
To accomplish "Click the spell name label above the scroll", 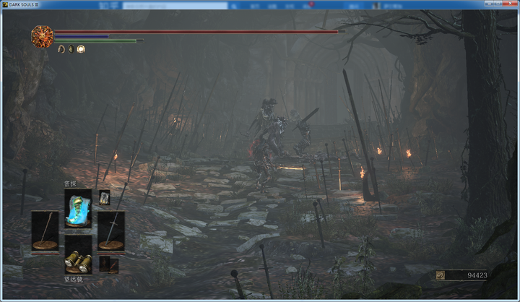I will [x=70, y=184].
